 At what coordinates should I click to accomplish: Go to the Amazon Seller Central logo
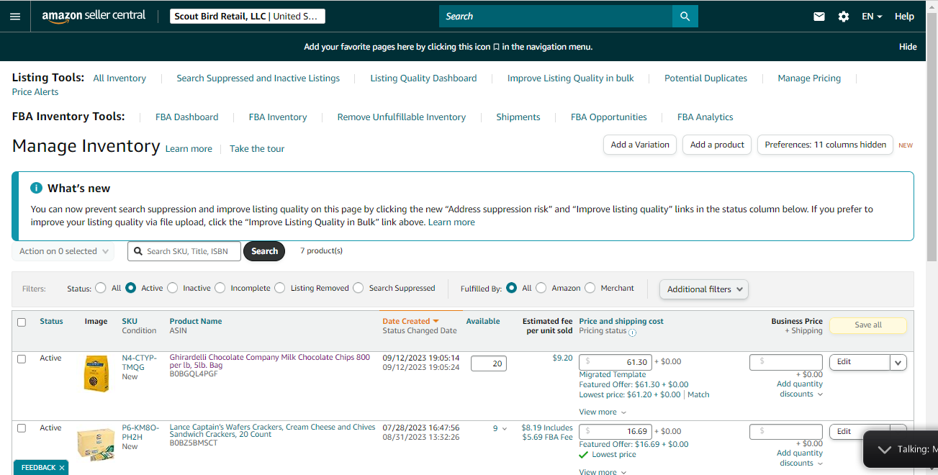(94, 16)
